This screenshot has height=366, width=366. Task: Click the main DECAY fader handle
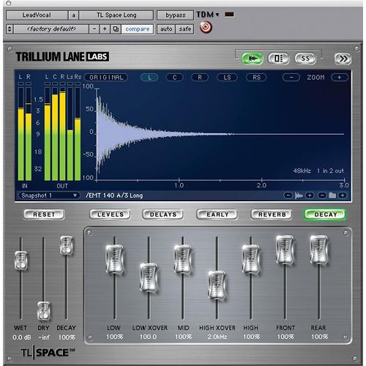[66, 245]
